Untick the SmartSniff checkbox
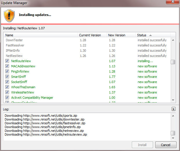This screenshot has width=180, height=151. [7, 77]
